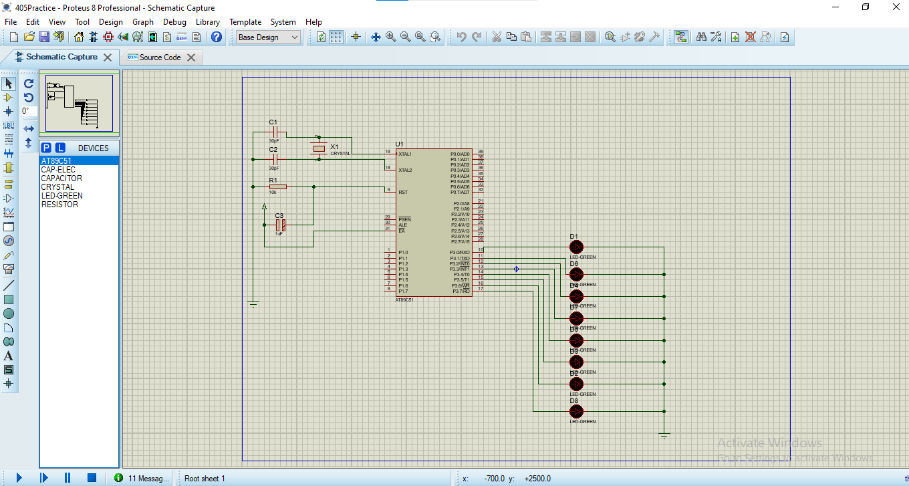Viewport: 909px width, 486px height.
Task: Redraw the display with the refresh icon
Action: (321, 37)
